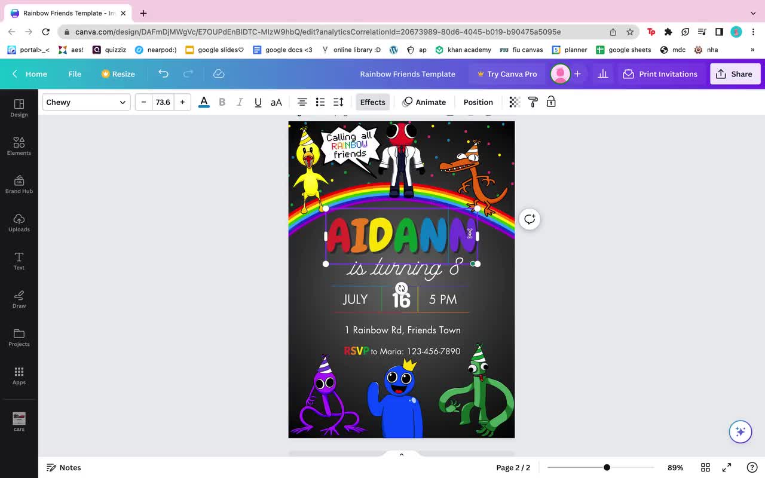Adjust the zoom slider handle
This screenshot has width=765, height=478.
pyautogui.click(x=607, y=467)
